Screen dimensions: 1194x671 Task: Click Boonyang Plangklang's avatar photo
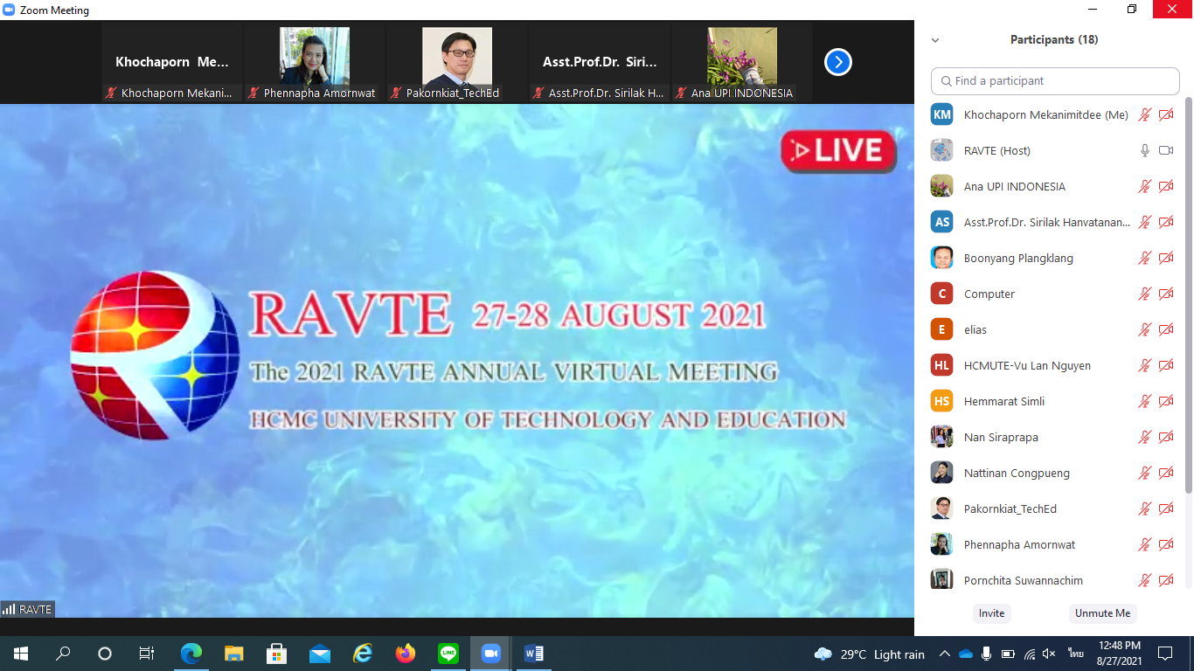coord(941,258)
